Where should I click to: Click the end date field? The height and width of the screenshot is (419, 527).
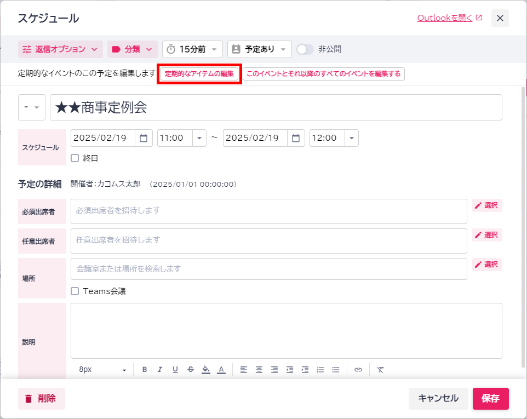pyautogui.click(x=255, y=138)
